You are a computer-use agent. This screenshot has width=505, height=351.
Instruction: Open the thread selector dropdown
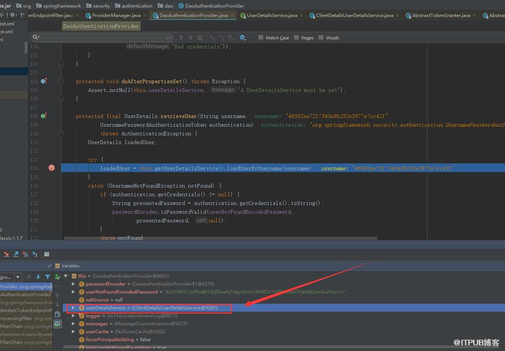[x=18, y=277]
